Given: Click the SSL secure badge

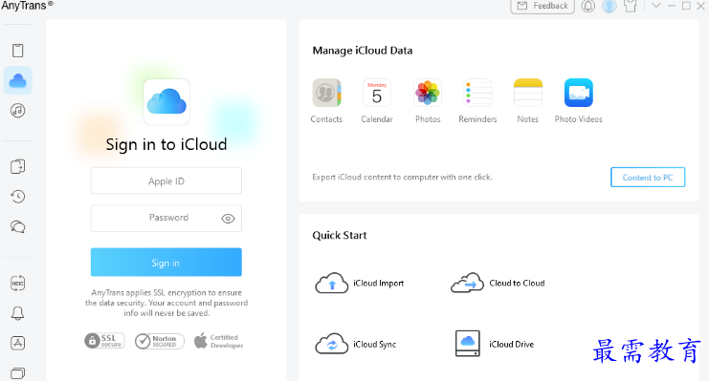Looking at the screenshot, I should tap(104, 341).
